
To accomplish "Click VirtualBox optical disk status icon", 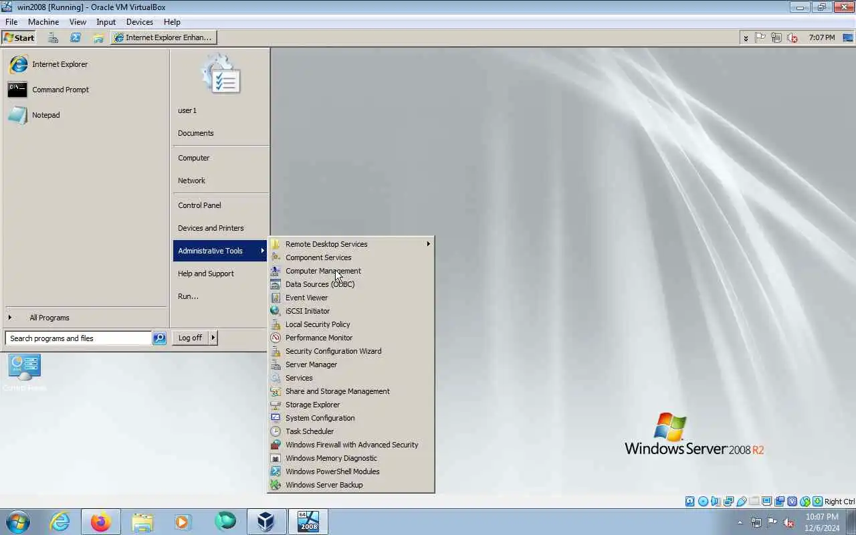I will pos(703,502).
